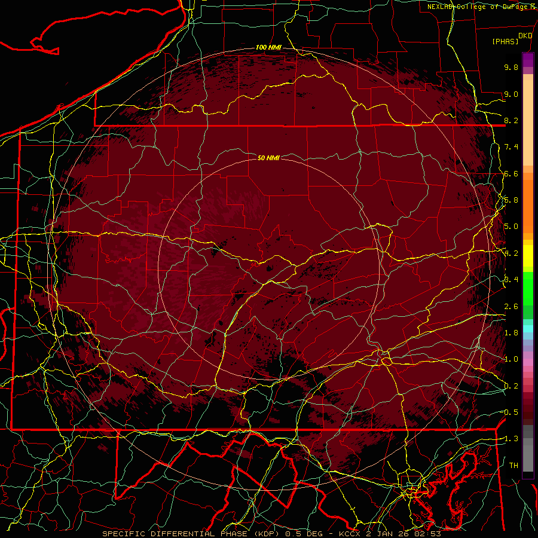Select the -0.5 value on the scale
Viewport: 538px width, 538px height.
coord(510,412)
